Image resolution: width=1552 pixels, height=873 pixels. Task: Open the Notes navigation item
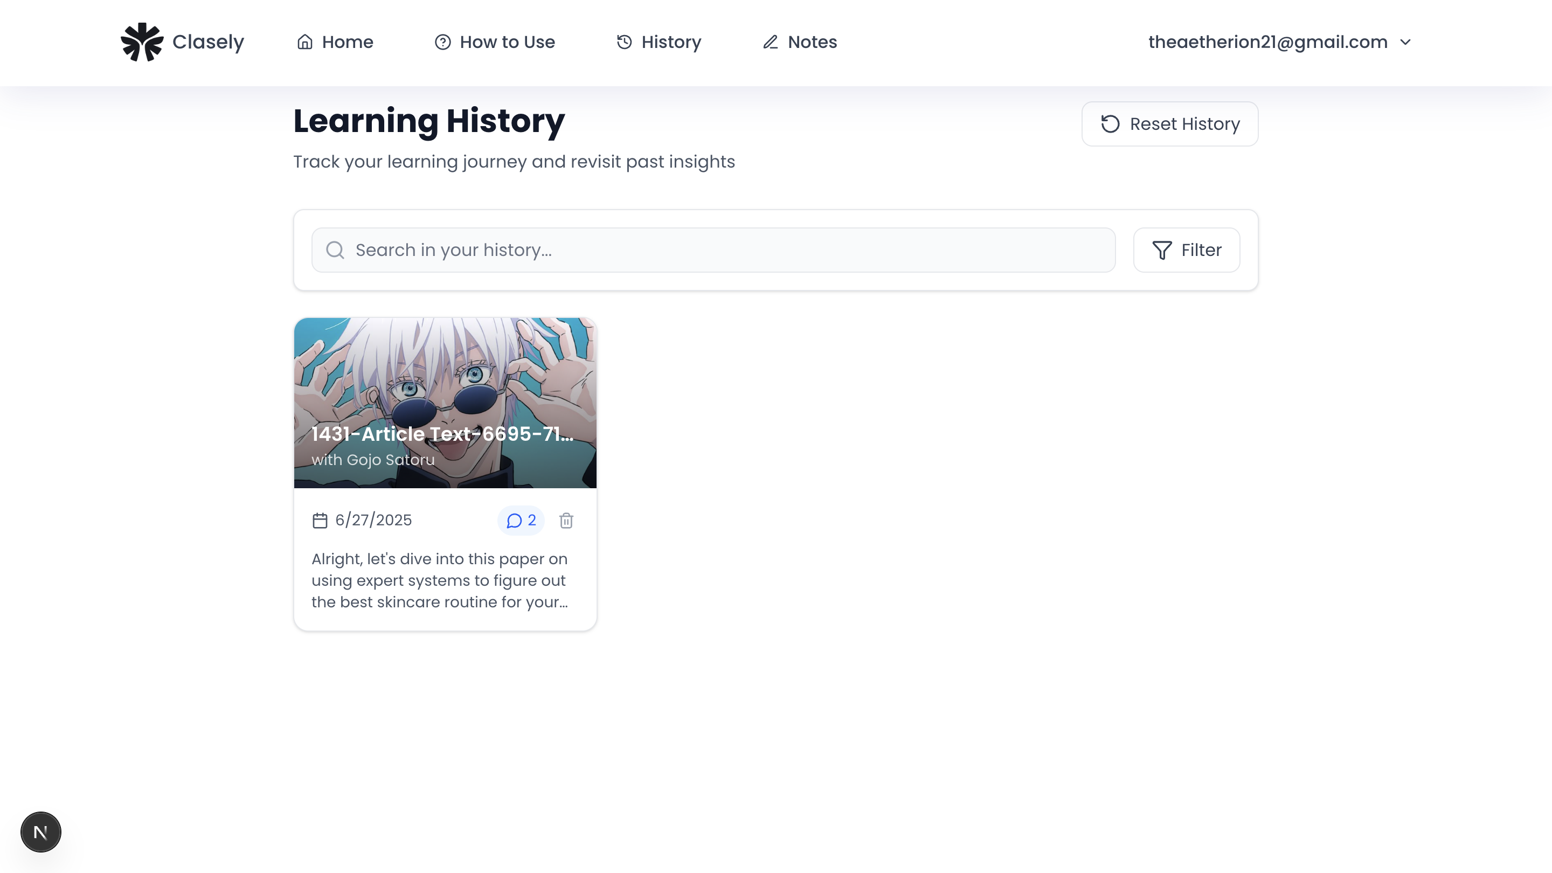click(x=800, y=41)
